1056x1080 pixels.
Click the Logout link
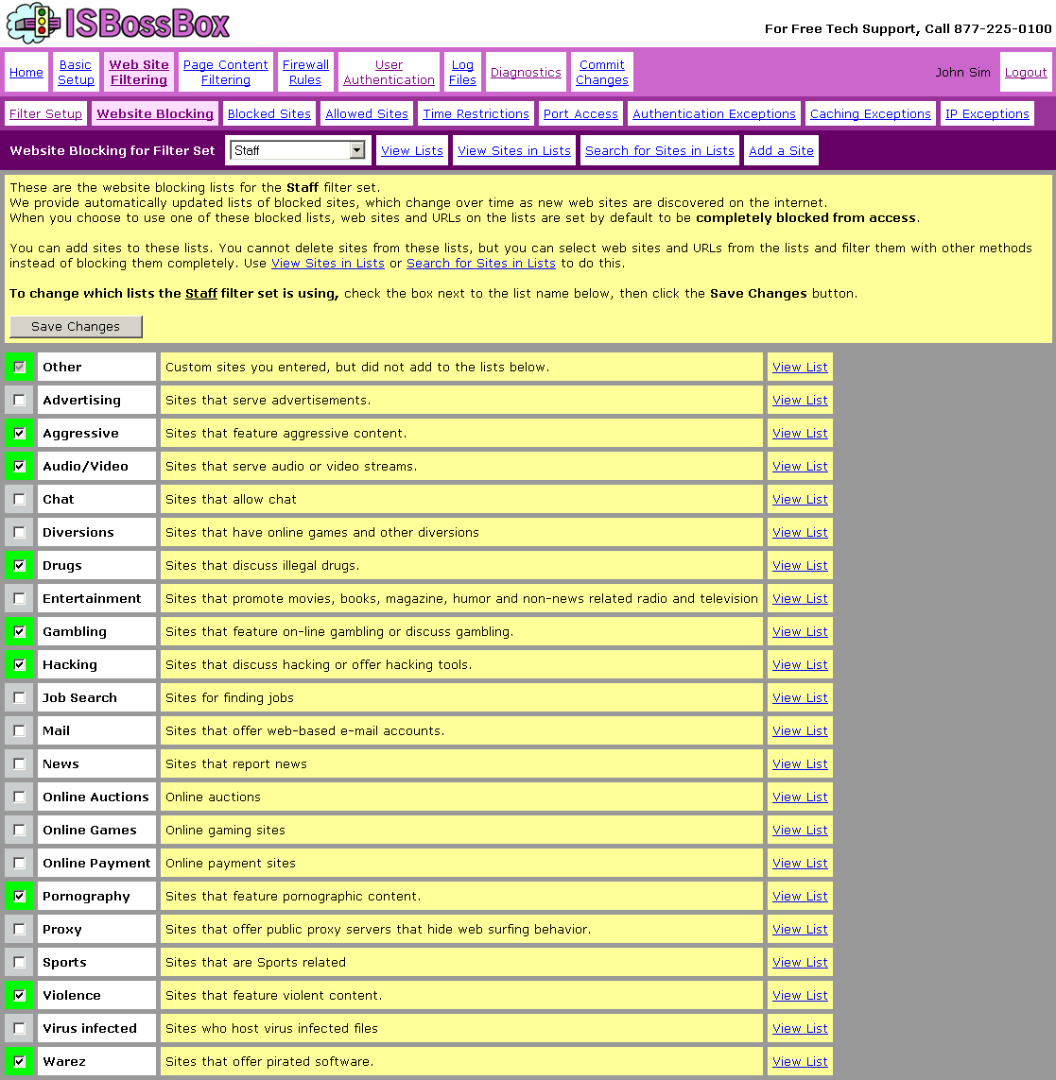[x=1026, y=73]
